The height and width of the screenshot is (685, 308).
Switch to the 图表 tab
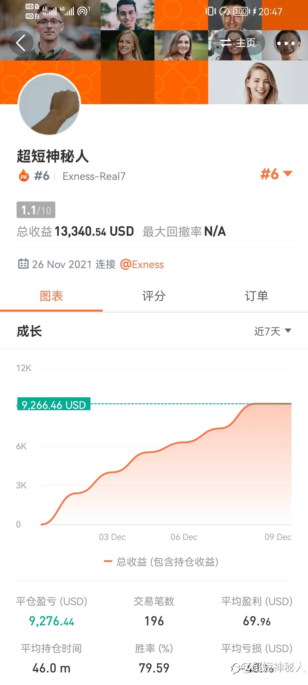click(51, 296)
